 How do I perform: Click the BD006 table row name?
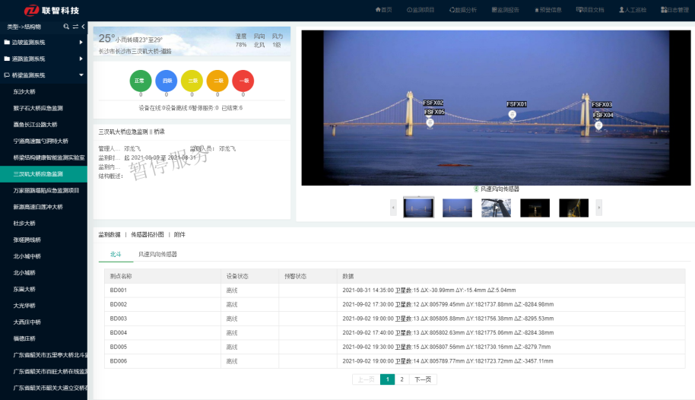(119, 361)
